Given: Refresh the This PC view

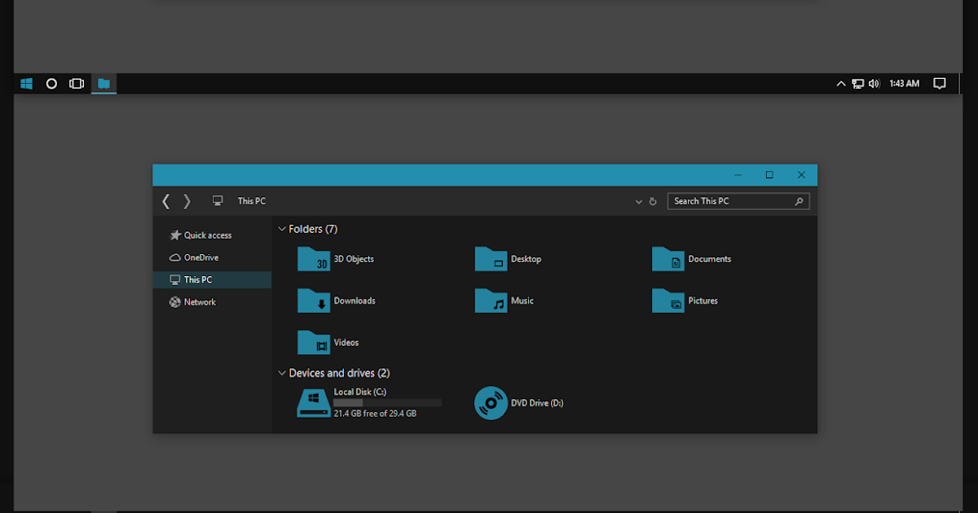Looking at the screenshot, I should click(x=653, y=201).
